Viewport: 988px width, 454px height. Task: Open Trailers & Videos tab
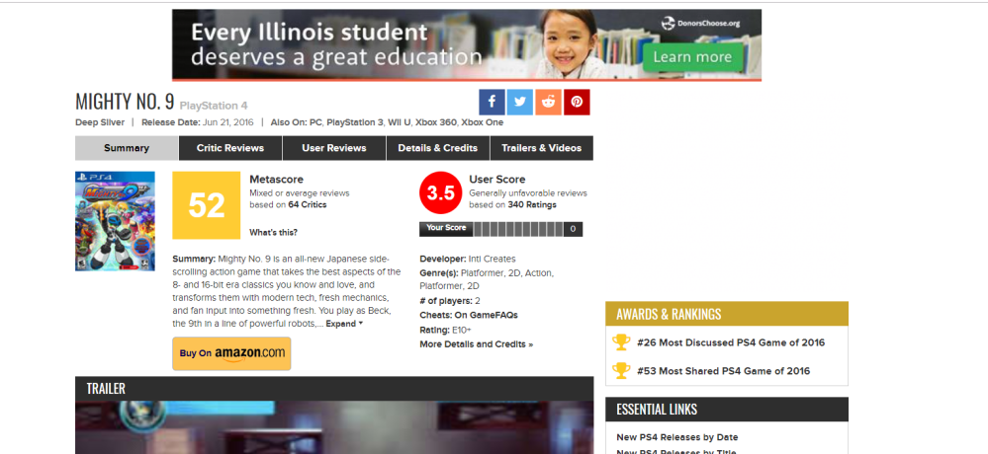(541, 148)
